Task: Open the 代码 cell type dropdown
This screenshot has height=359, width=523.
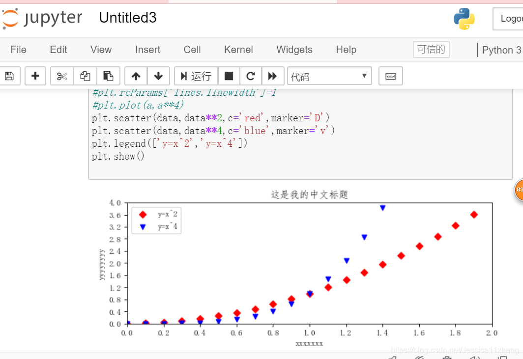Action: point(329,76)
